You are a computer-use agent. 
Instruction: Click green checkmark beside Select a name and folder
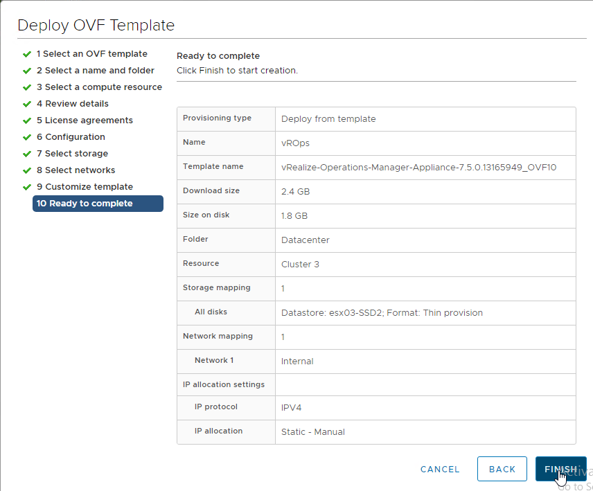point(27,71)
